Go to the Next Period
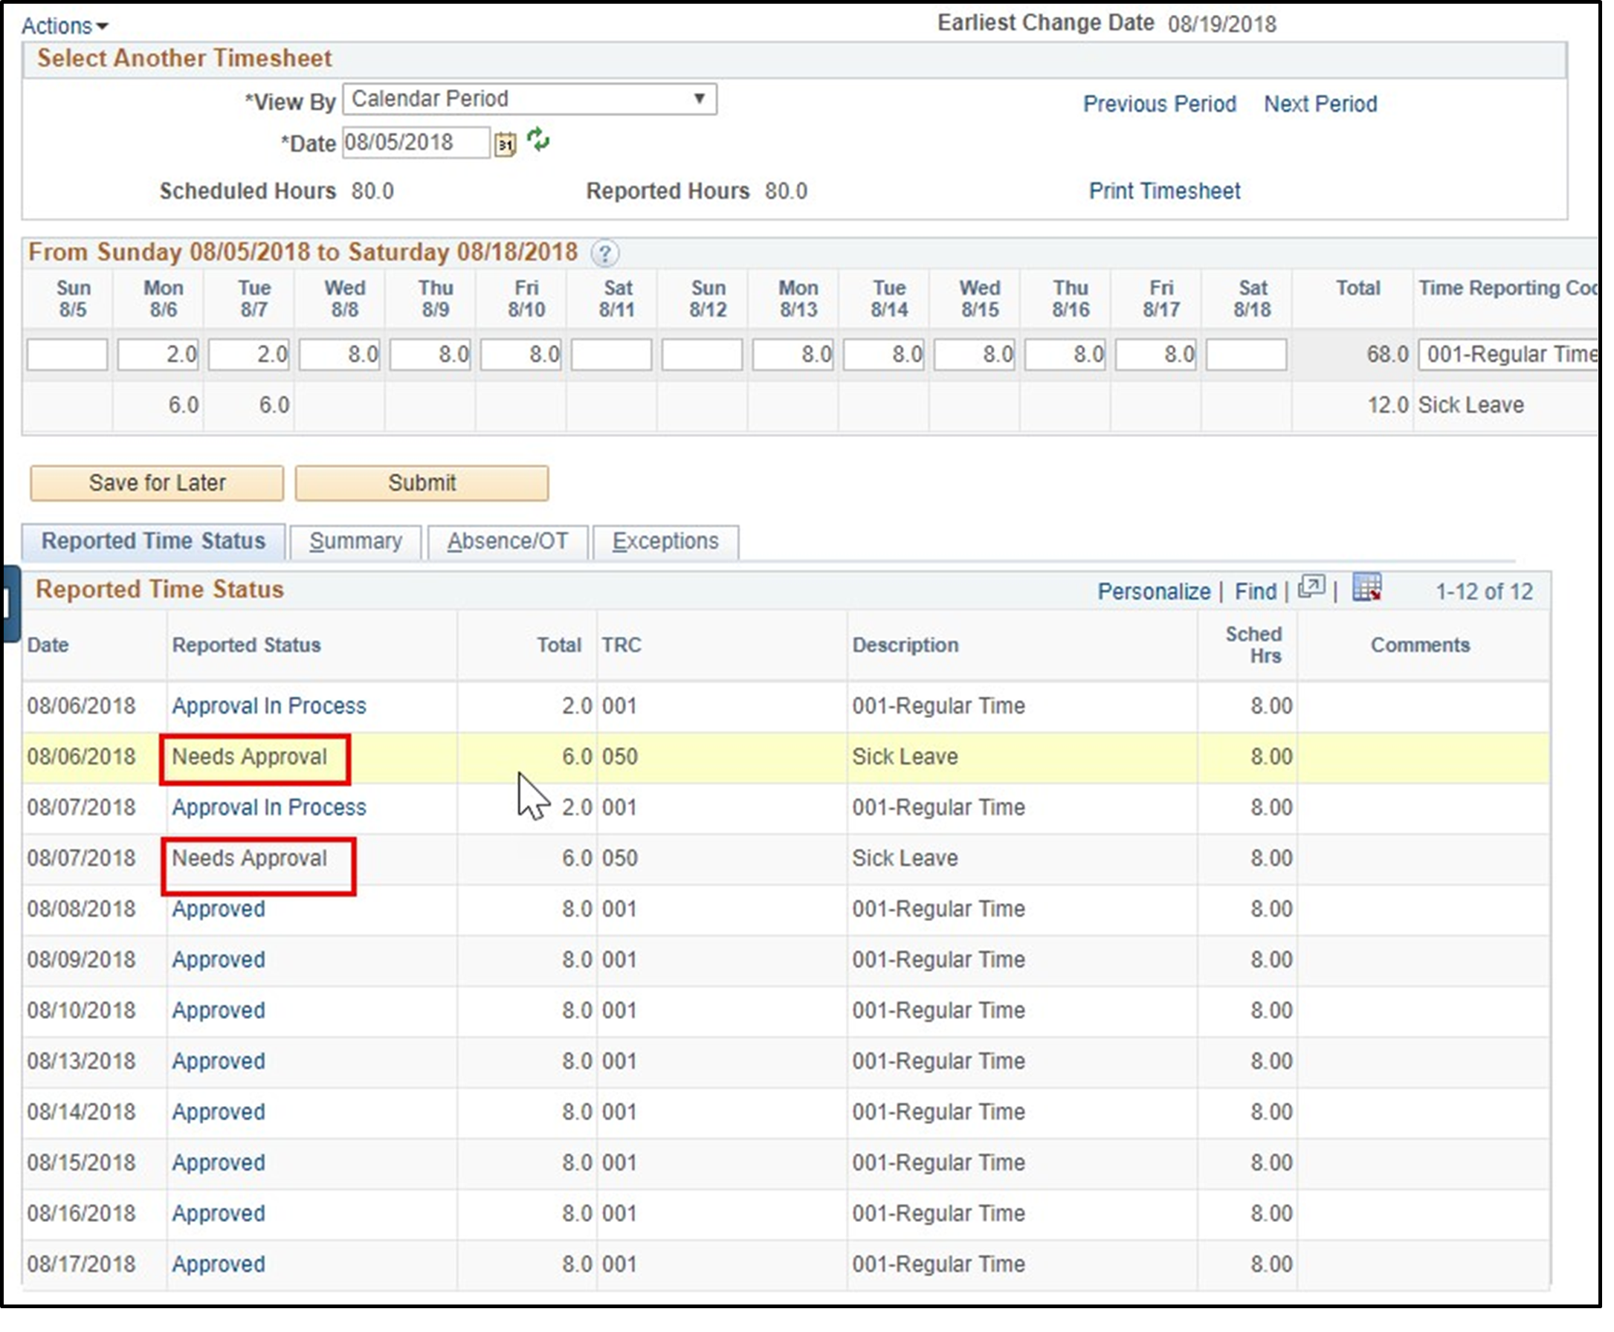Image resolution: width=1614 pixels, height=1332 pixels. [1320, 103]
